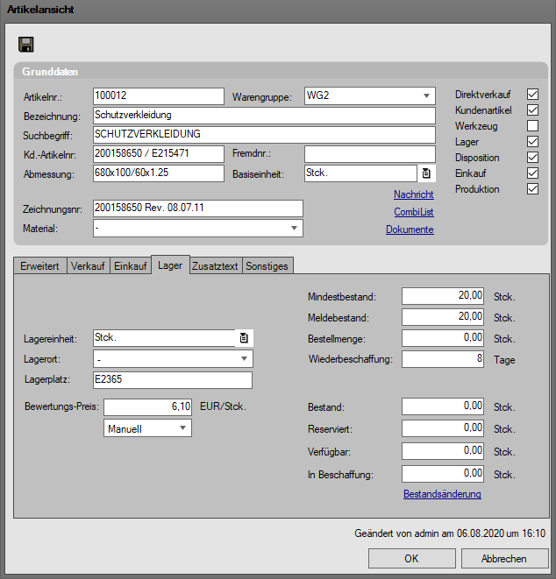Screen dimensions: 556x579
Task: Go to the Zusatztext tab
Action: point(215,266)
